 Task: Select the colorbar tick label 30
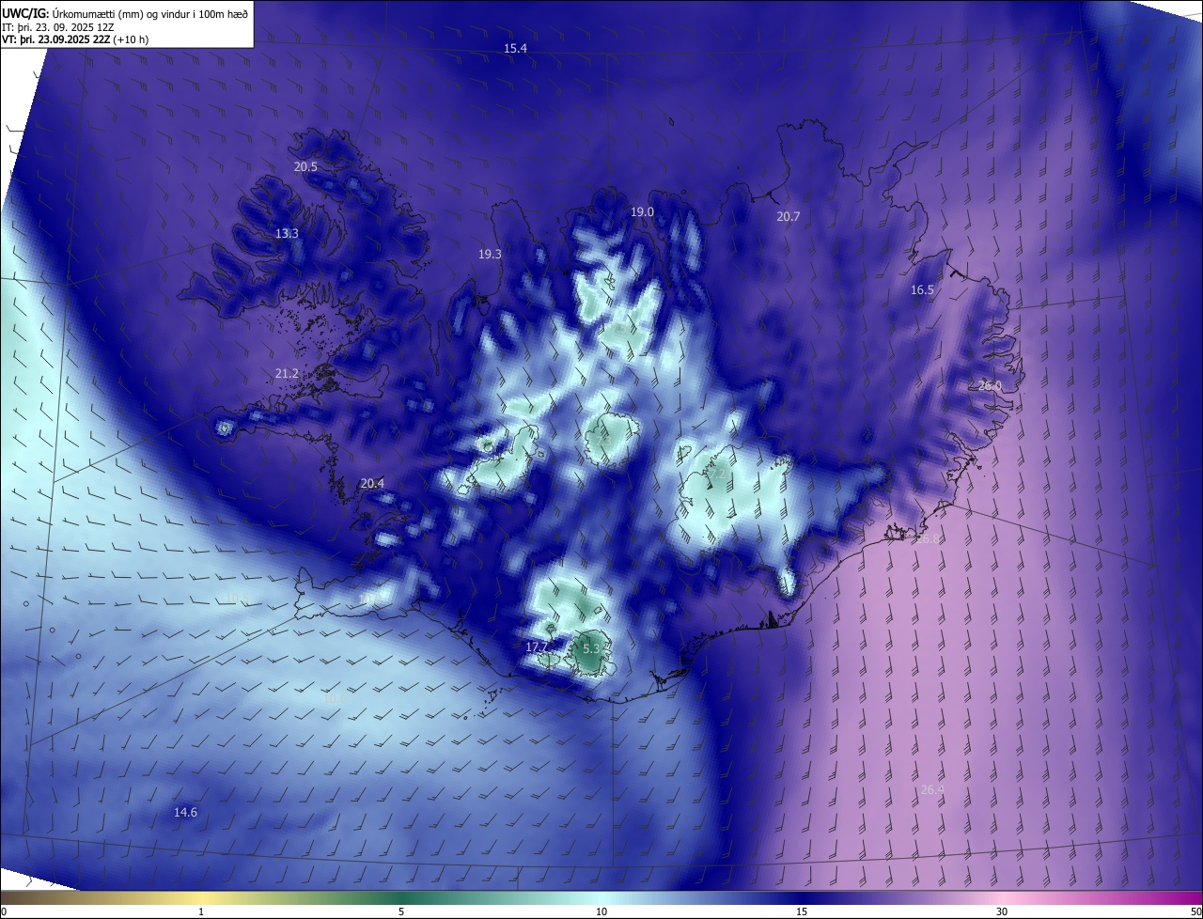(1002, 911)
